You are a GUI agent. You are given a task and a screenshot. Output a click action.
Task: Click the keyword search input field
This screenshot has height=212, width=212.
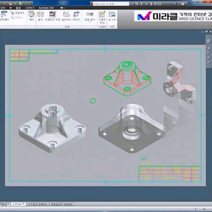pos(111,3)
